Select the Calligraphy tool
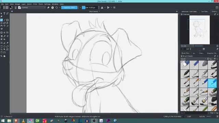This screenshot has height=123, width=219. [x=1, y=17]
